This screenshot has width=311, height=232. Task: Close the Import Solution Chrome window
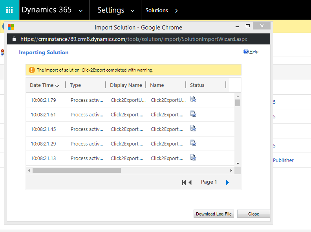coord(262,26)
